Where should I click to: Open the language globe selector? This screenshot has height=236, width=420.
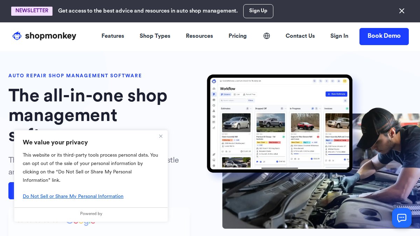tap(267, 36)
